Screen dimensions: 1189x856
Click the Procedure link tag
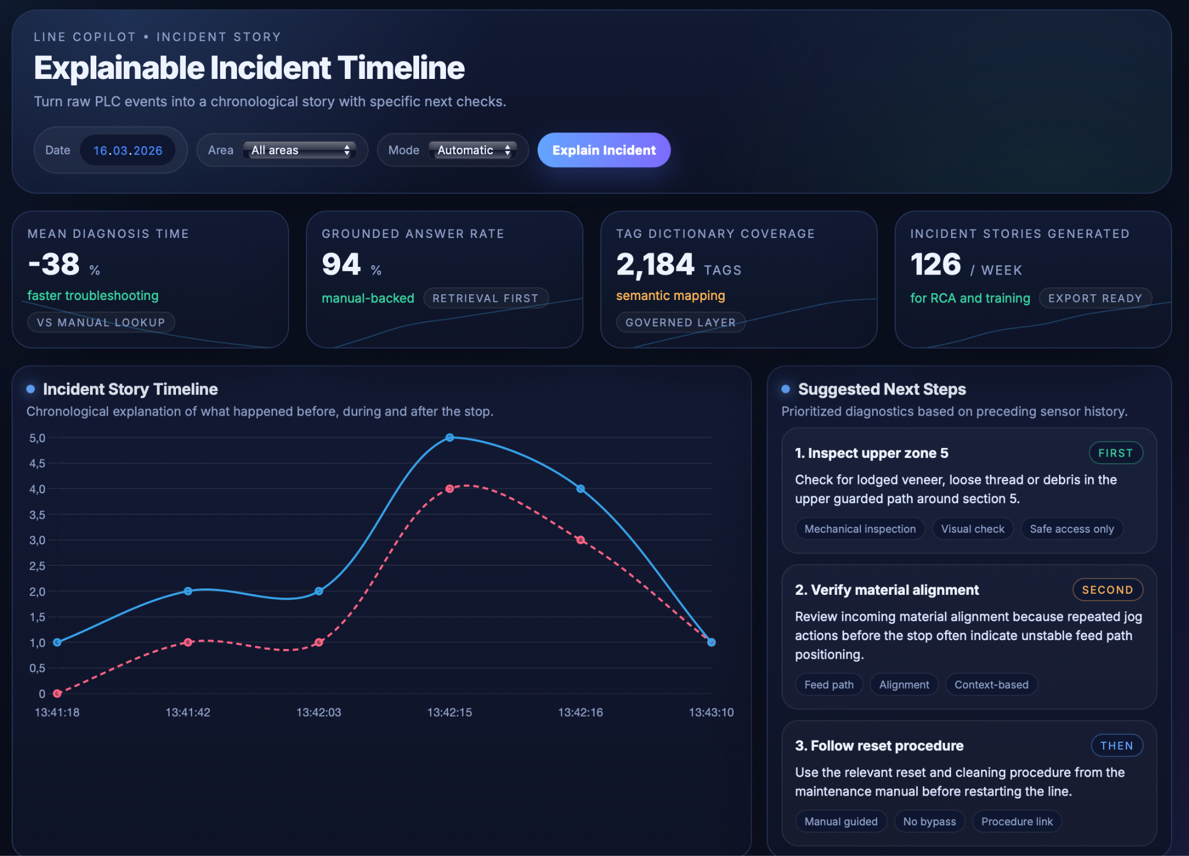point(1017,822)
